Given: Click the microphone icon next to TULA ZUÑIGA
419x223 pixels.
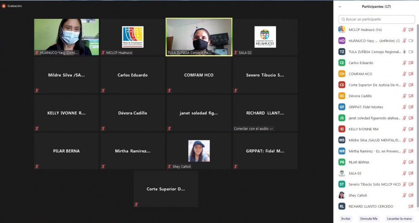Looking at the screenshot, I should coord(404,52).
